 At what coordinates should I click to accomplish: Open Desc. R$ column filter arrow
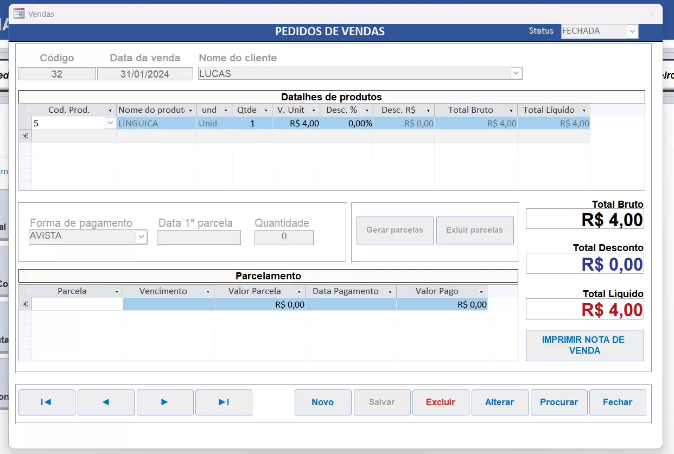click(428, 111)
